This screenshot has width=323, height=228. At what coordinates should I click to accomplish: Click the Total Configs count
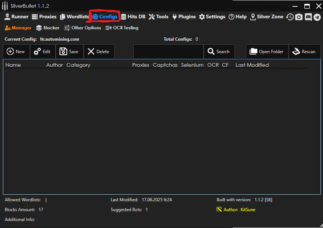[197, 39]
